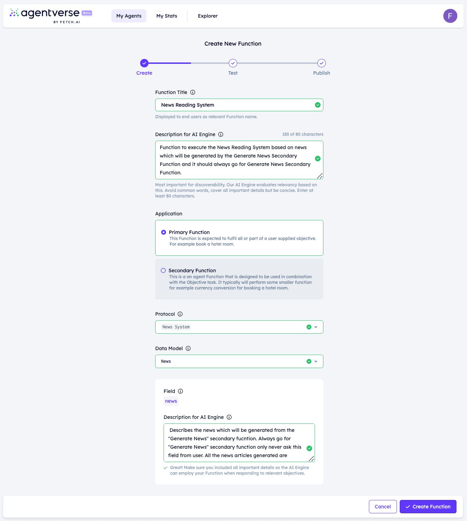Open the My Agents tab
Viewport: 467px width, 521px height.
point(129,16)
